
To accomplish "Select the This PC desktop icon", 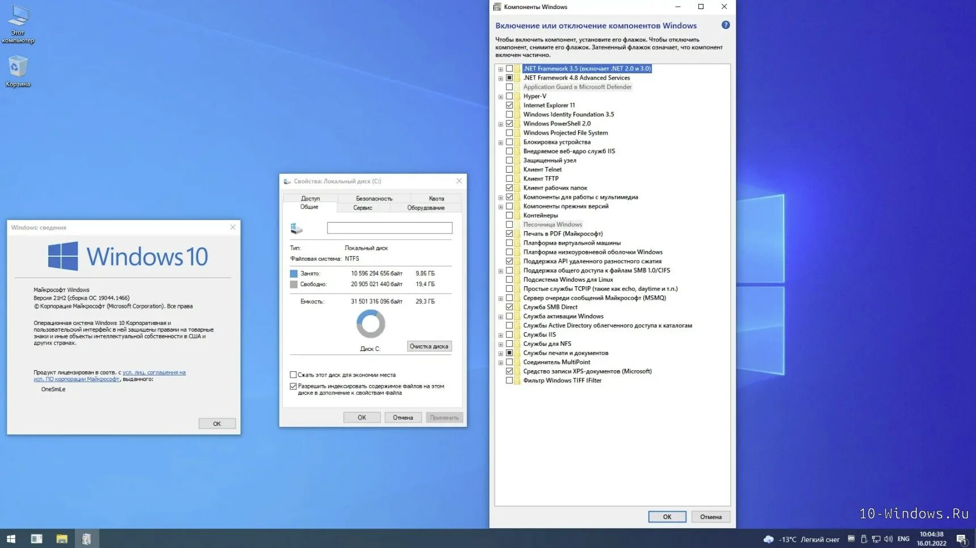I will pos(18,24).
